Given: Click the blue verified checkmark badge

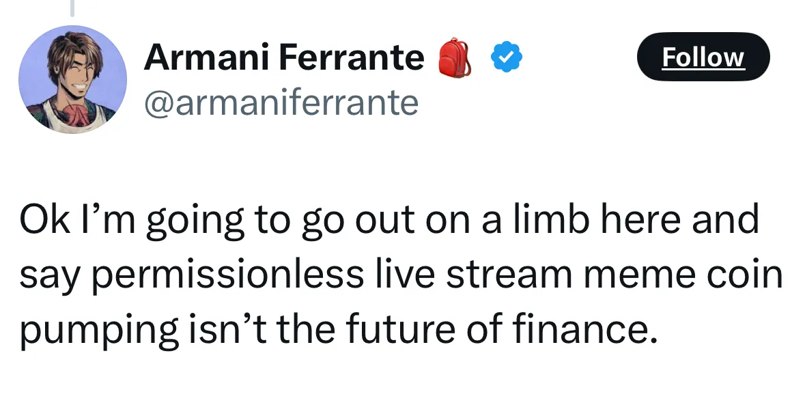Looking at the screenshot, I should (507, 58).
